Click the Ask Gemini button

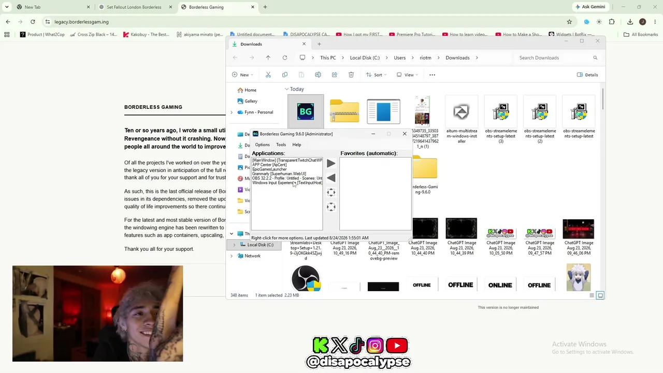pos(590,7)
